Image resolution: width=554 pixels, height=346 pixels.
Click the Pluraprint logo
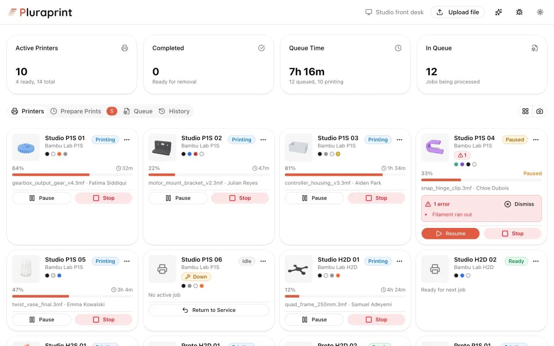pos(40,12)
